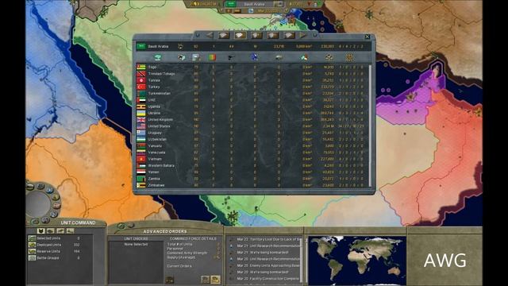
Task: Select United Kingdom row in list
Action: click(x=252, y=120)
